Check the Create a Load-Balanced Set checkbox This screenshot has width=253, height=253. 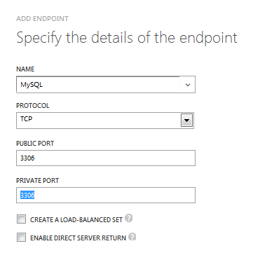pos(21,219)
